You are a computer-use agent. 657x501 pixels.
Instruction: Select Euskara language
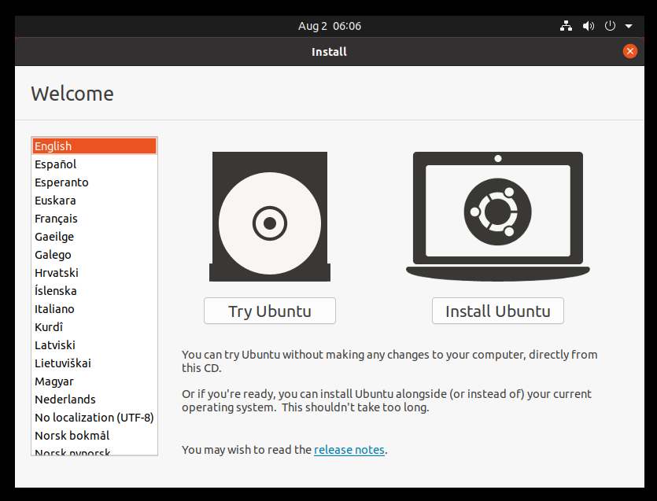click(94, 201)
